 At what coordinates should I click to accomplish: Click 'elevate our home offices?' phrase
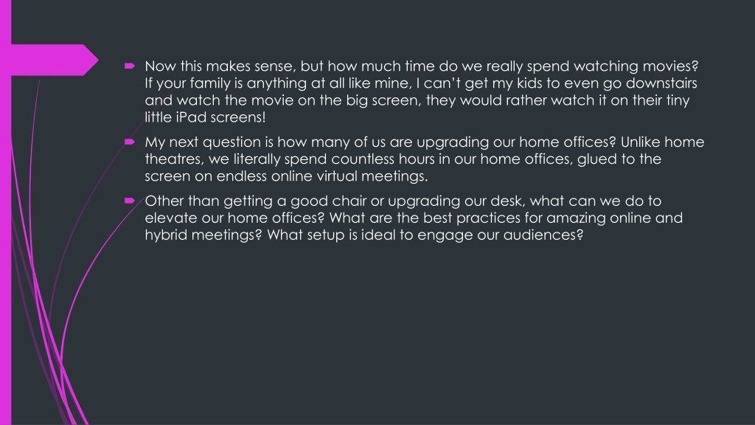[235, 218]
